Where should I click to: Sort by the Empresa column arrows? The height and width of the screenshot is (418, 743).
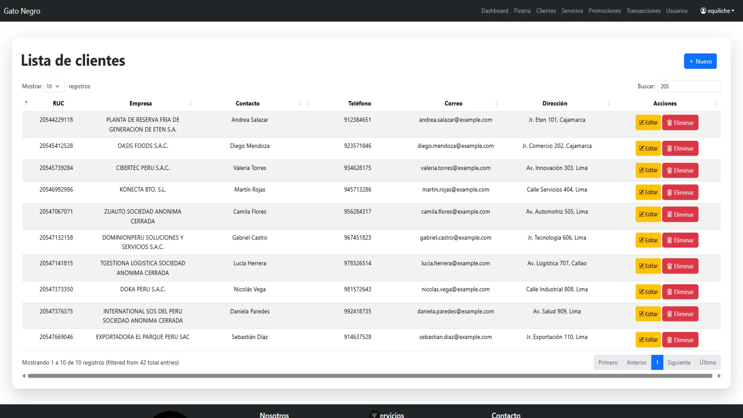pyautogui.click(x=190, y=103)
